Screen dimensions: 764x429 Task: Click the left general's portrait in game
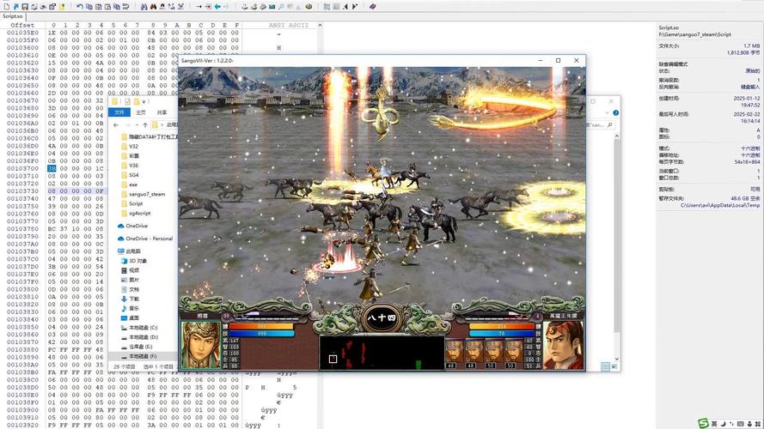(201, 345)
